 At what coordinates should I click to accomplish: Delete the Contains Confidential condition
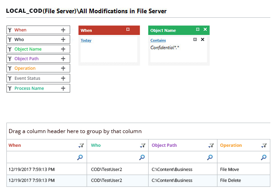[x=202, y=40]
